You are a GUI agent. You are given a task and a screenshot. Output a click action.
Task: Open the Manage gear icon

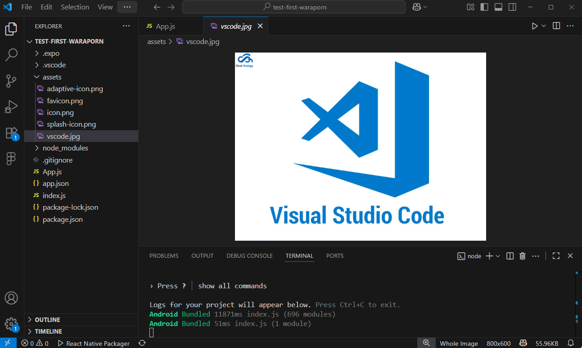11,324
